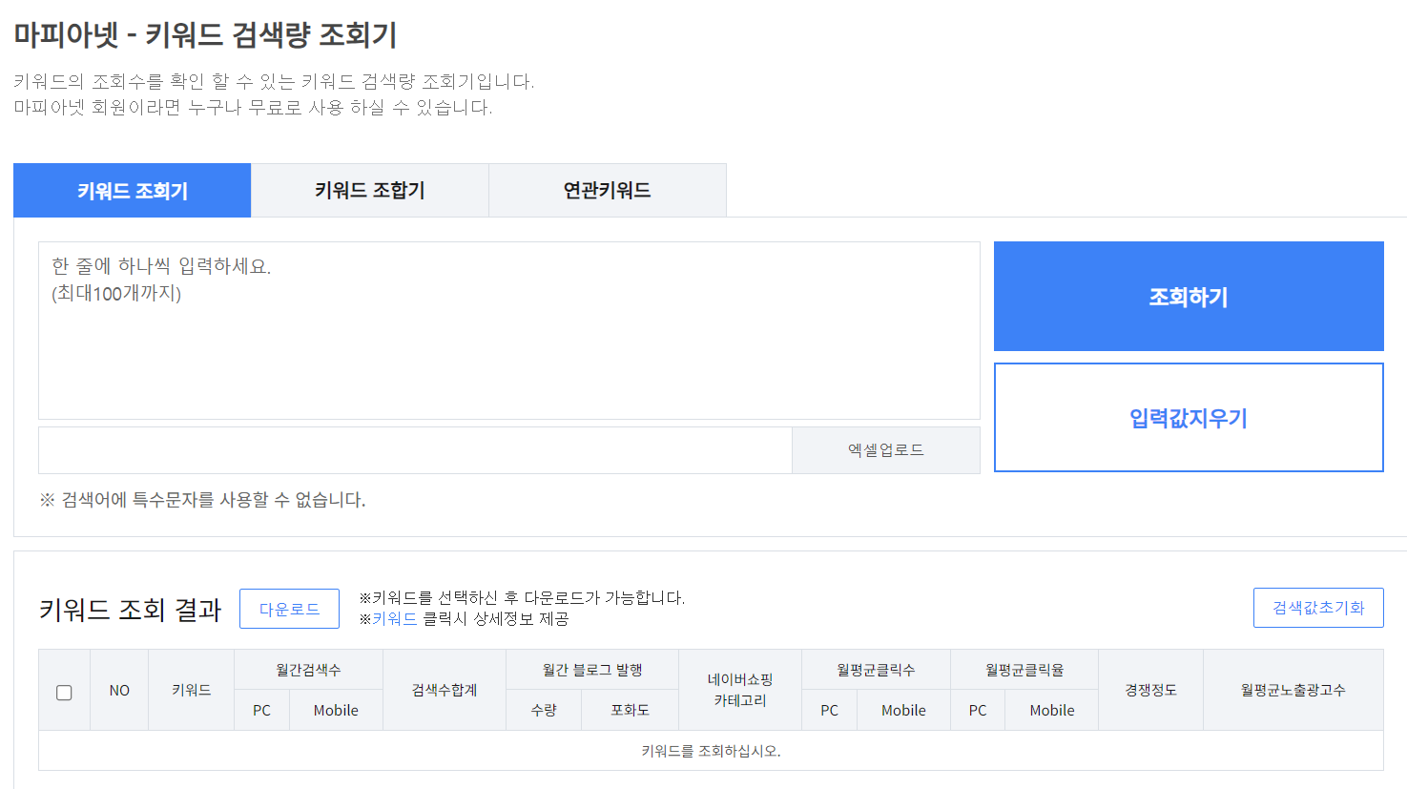Image resolution: width=1407 pixels, height=789 pixels.
Task: Click the Mobile subheader under 월평균클릭수
Action: pyautogui.click(x=903, y=711)
